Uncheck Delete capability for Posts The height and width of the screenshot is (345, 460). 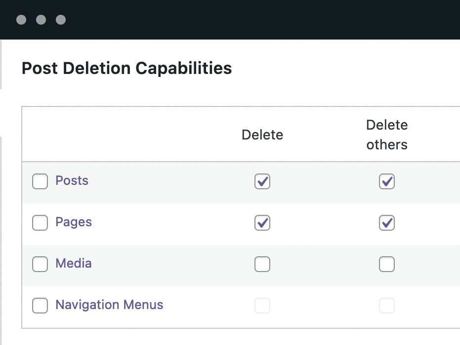click(x=262, y=181)
